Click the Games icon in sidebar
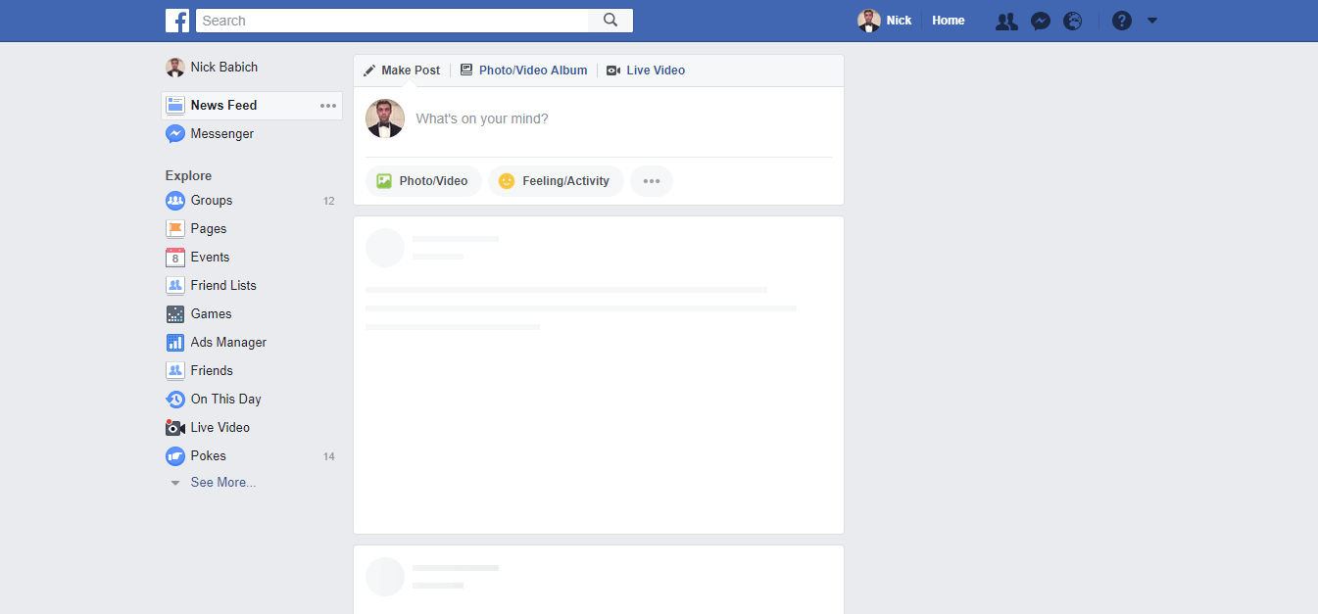 [x=175, y=314]
